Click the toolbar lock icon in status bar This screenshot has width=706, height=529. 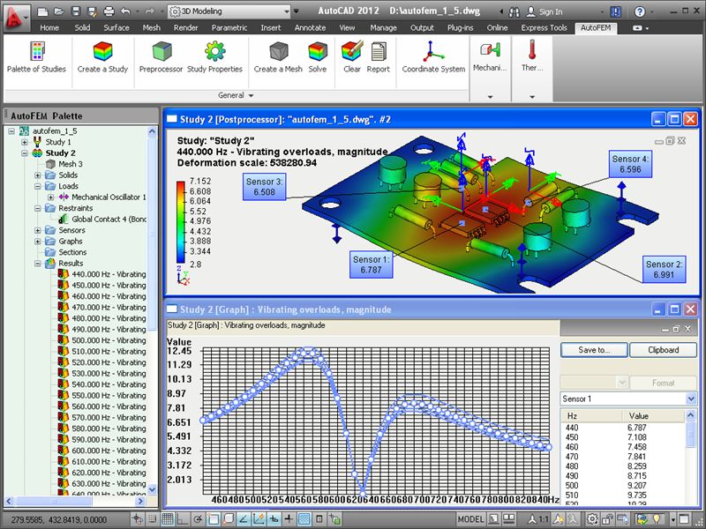pyautogui.click(x=607, y=519)
